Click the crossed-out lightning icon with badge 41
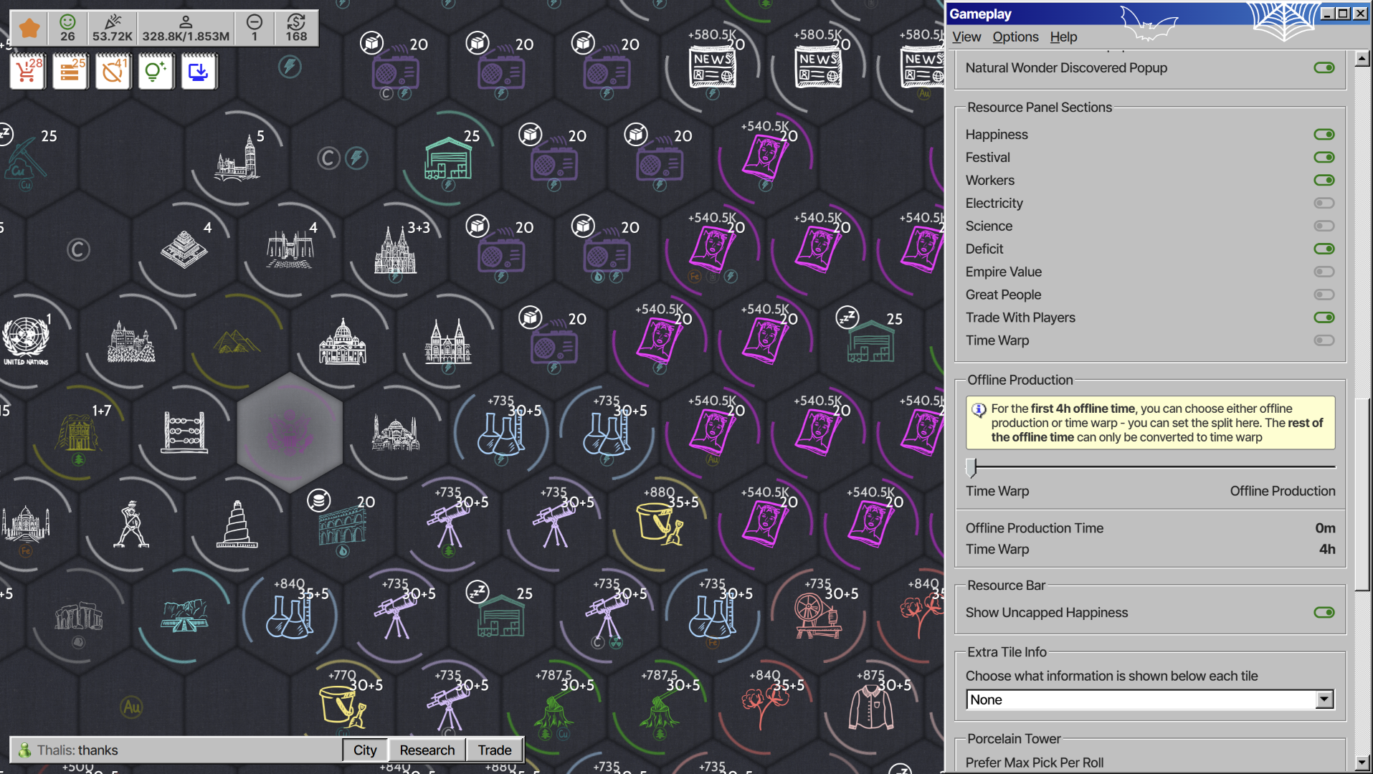Image resolution: width=1373 pixels, height=774 pixels. [113, 72]
